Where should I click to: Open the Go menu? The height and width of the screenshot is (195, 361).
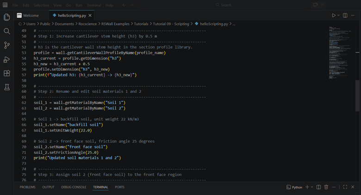click(x=68, y=5)
